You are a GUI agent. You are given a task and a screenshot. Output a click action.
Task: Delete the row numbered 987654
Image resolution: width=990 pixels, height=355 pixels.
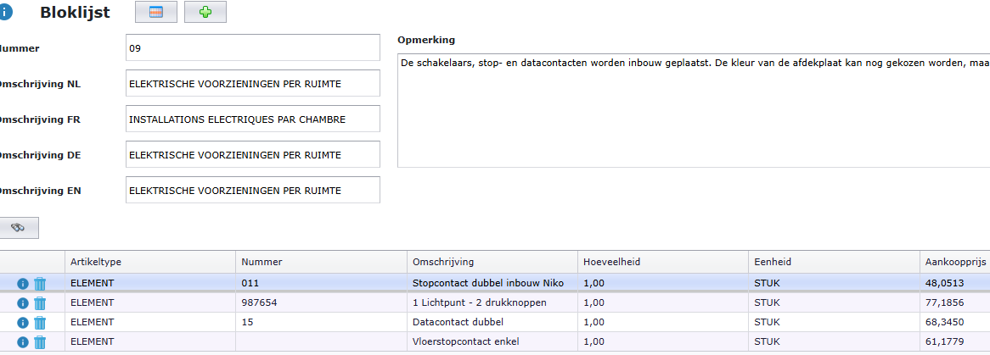point(40,302)
